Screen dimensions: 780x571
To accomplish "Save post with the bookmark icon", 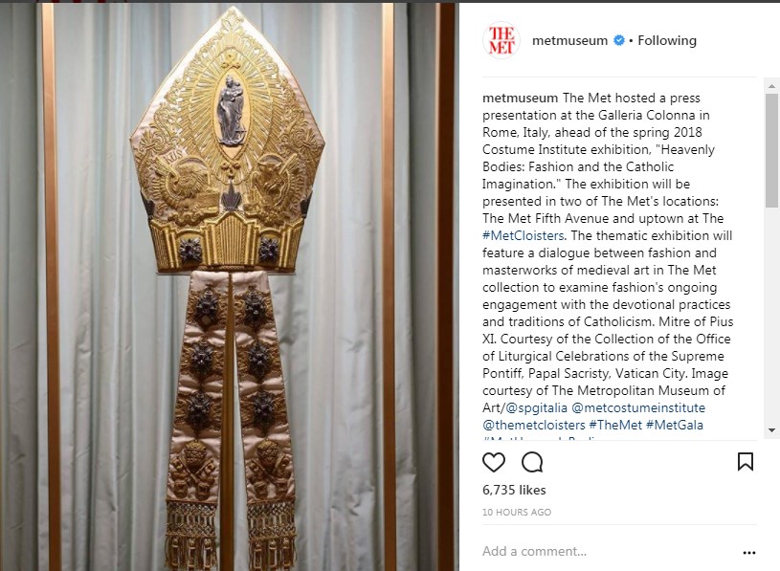I will [x=745, y=462].
